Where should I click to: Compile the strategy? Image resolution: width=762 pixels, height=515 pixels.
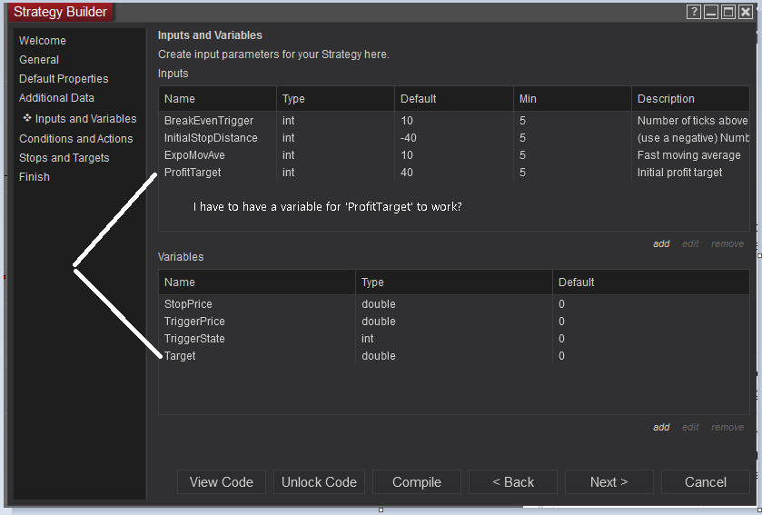pos(417,482)
